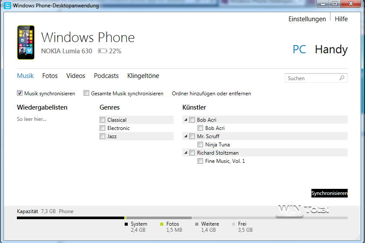Click the search magnifier icon
This screenshot has width=365, height=243.
click(342, 78)
